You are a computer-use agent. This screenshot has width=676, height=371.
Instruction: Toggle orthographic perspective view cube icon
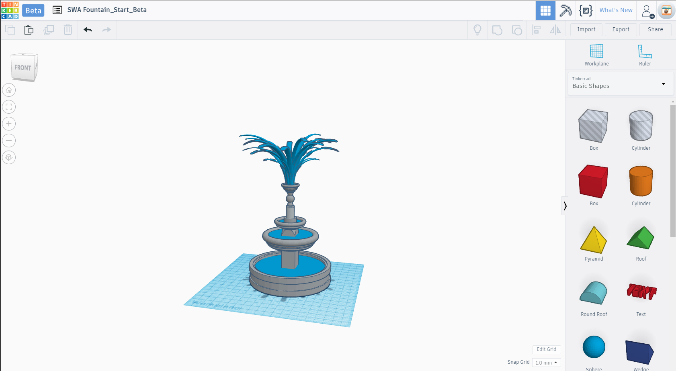tap(9, 157)
